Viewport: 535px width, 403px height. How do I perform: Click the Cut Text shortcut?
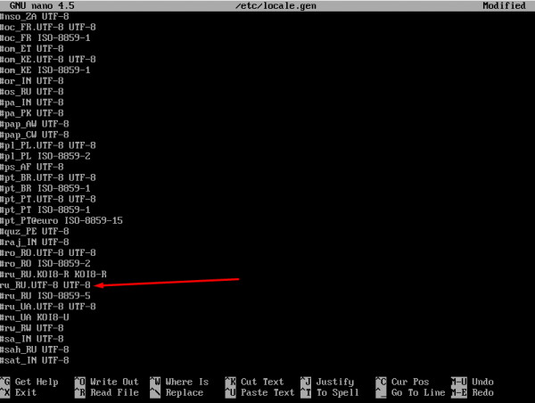(254, 382)
